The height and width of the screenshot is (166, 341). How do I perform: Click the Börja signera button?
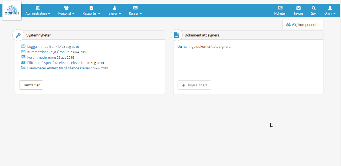194,85
